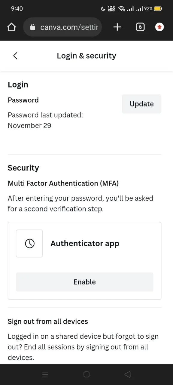Tap the Authenticator app clock icon
The width and height of the screenshot is (173, 385).
coord(29,243)
